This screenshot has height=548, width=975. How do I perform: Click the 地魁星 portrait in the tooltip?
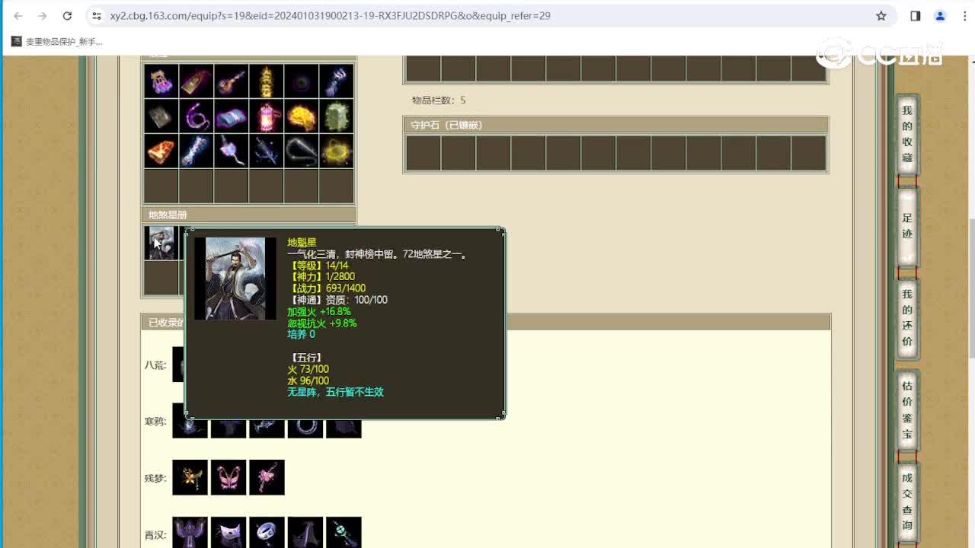(235, 279)
